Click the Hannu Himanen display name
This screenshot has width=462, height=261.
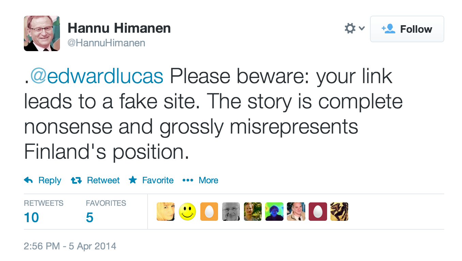tap(119, 28)
